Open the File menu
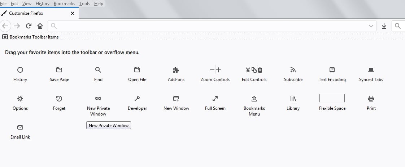The width and height of the screenshot is (405, 167). [x=3, y=4]
